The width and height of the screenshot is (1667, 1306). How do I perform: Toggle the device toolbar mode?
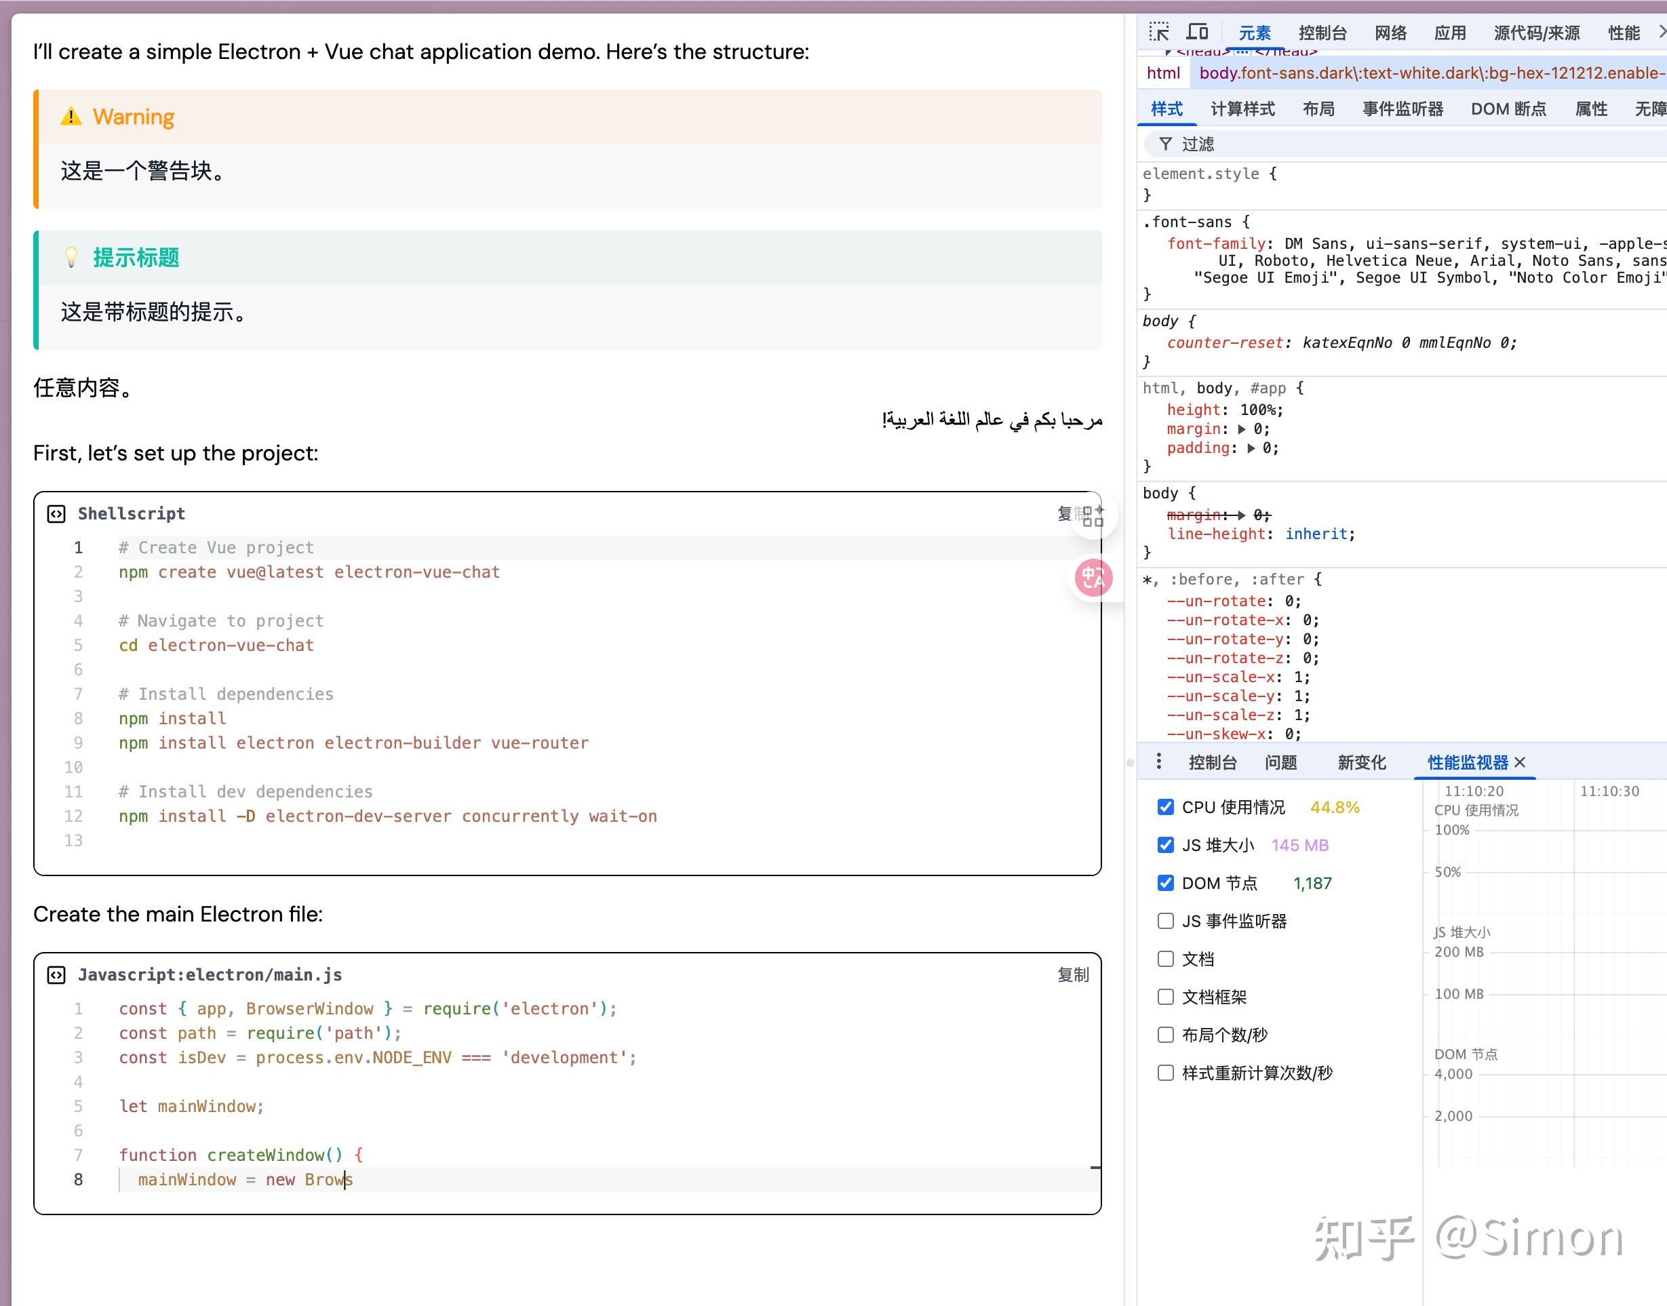(x=1198, y=32)
